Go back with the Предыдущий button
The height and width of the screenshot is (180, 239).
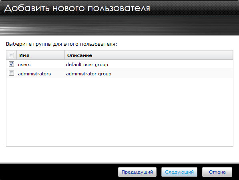(137, 172)
